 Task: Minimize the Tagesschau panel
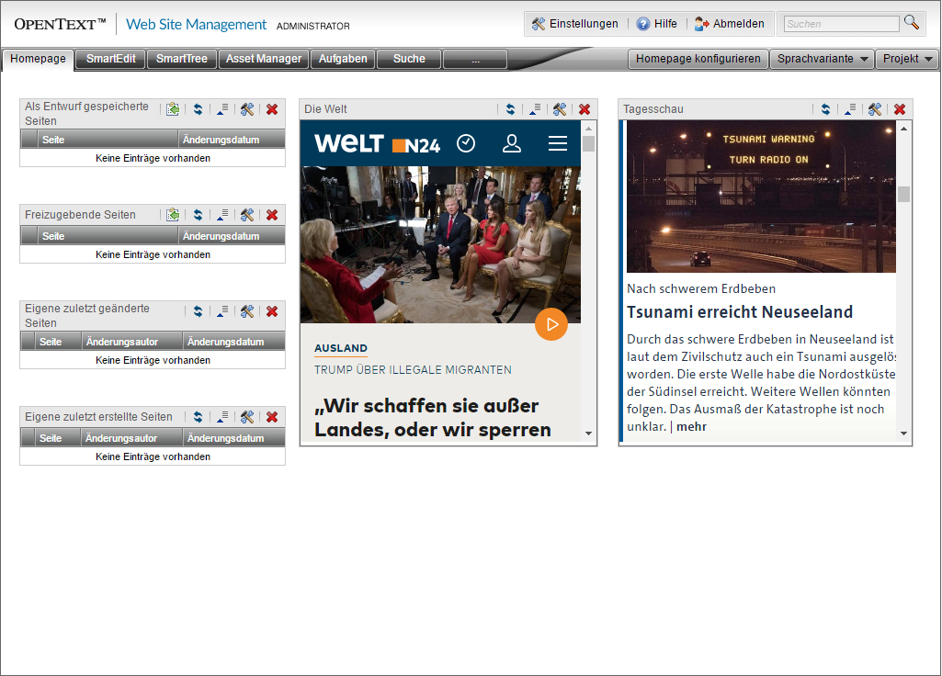pos(850,109)
